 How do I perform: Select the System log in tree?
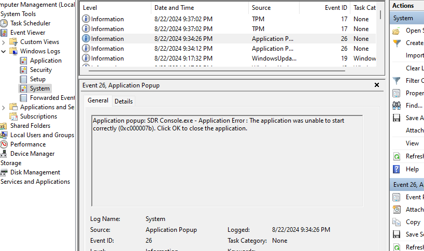tap(39, 88)
